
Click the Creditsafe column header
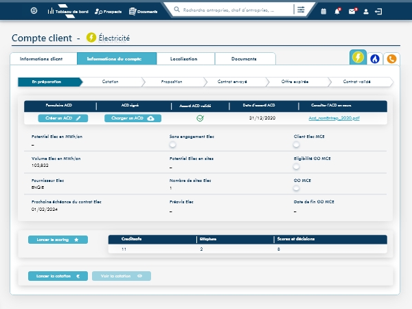point(131,239)
